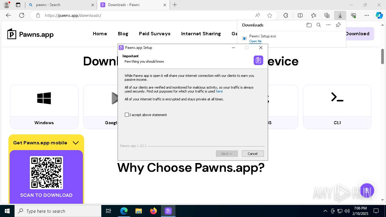Viewport: 386px width, 217px height.
Task: Launch the Copilot sidebar
Action: point(379,15)
